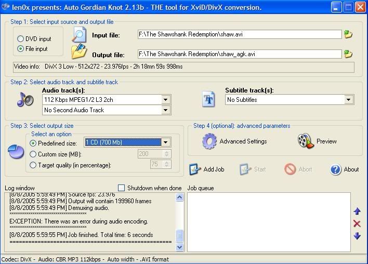Click the Preview film reel icon

pos(306,141)
